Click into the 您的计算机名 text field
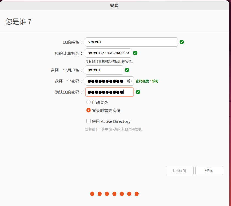This screenshot has width=231, height=206. (x=108, y=53)
